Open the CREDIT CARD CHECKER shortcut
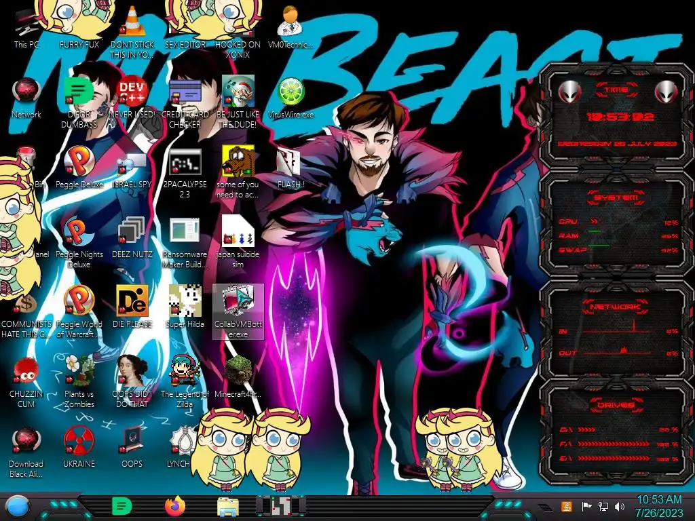Screen dimensions: 695x521 pos(185,103)
